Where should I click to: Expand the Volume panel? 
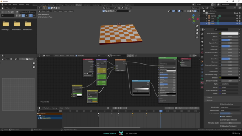[x=209, y=97]
